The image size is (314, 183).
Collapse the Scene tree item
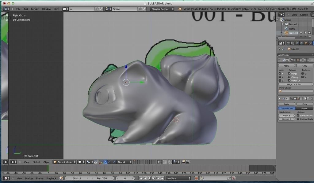(277, 20)
